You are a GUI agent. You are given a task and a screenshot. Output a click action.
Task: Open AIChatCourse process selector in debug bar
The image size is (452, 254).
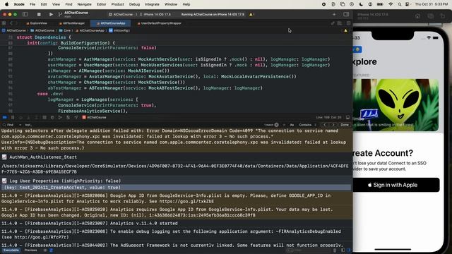(x=94, y=118)
